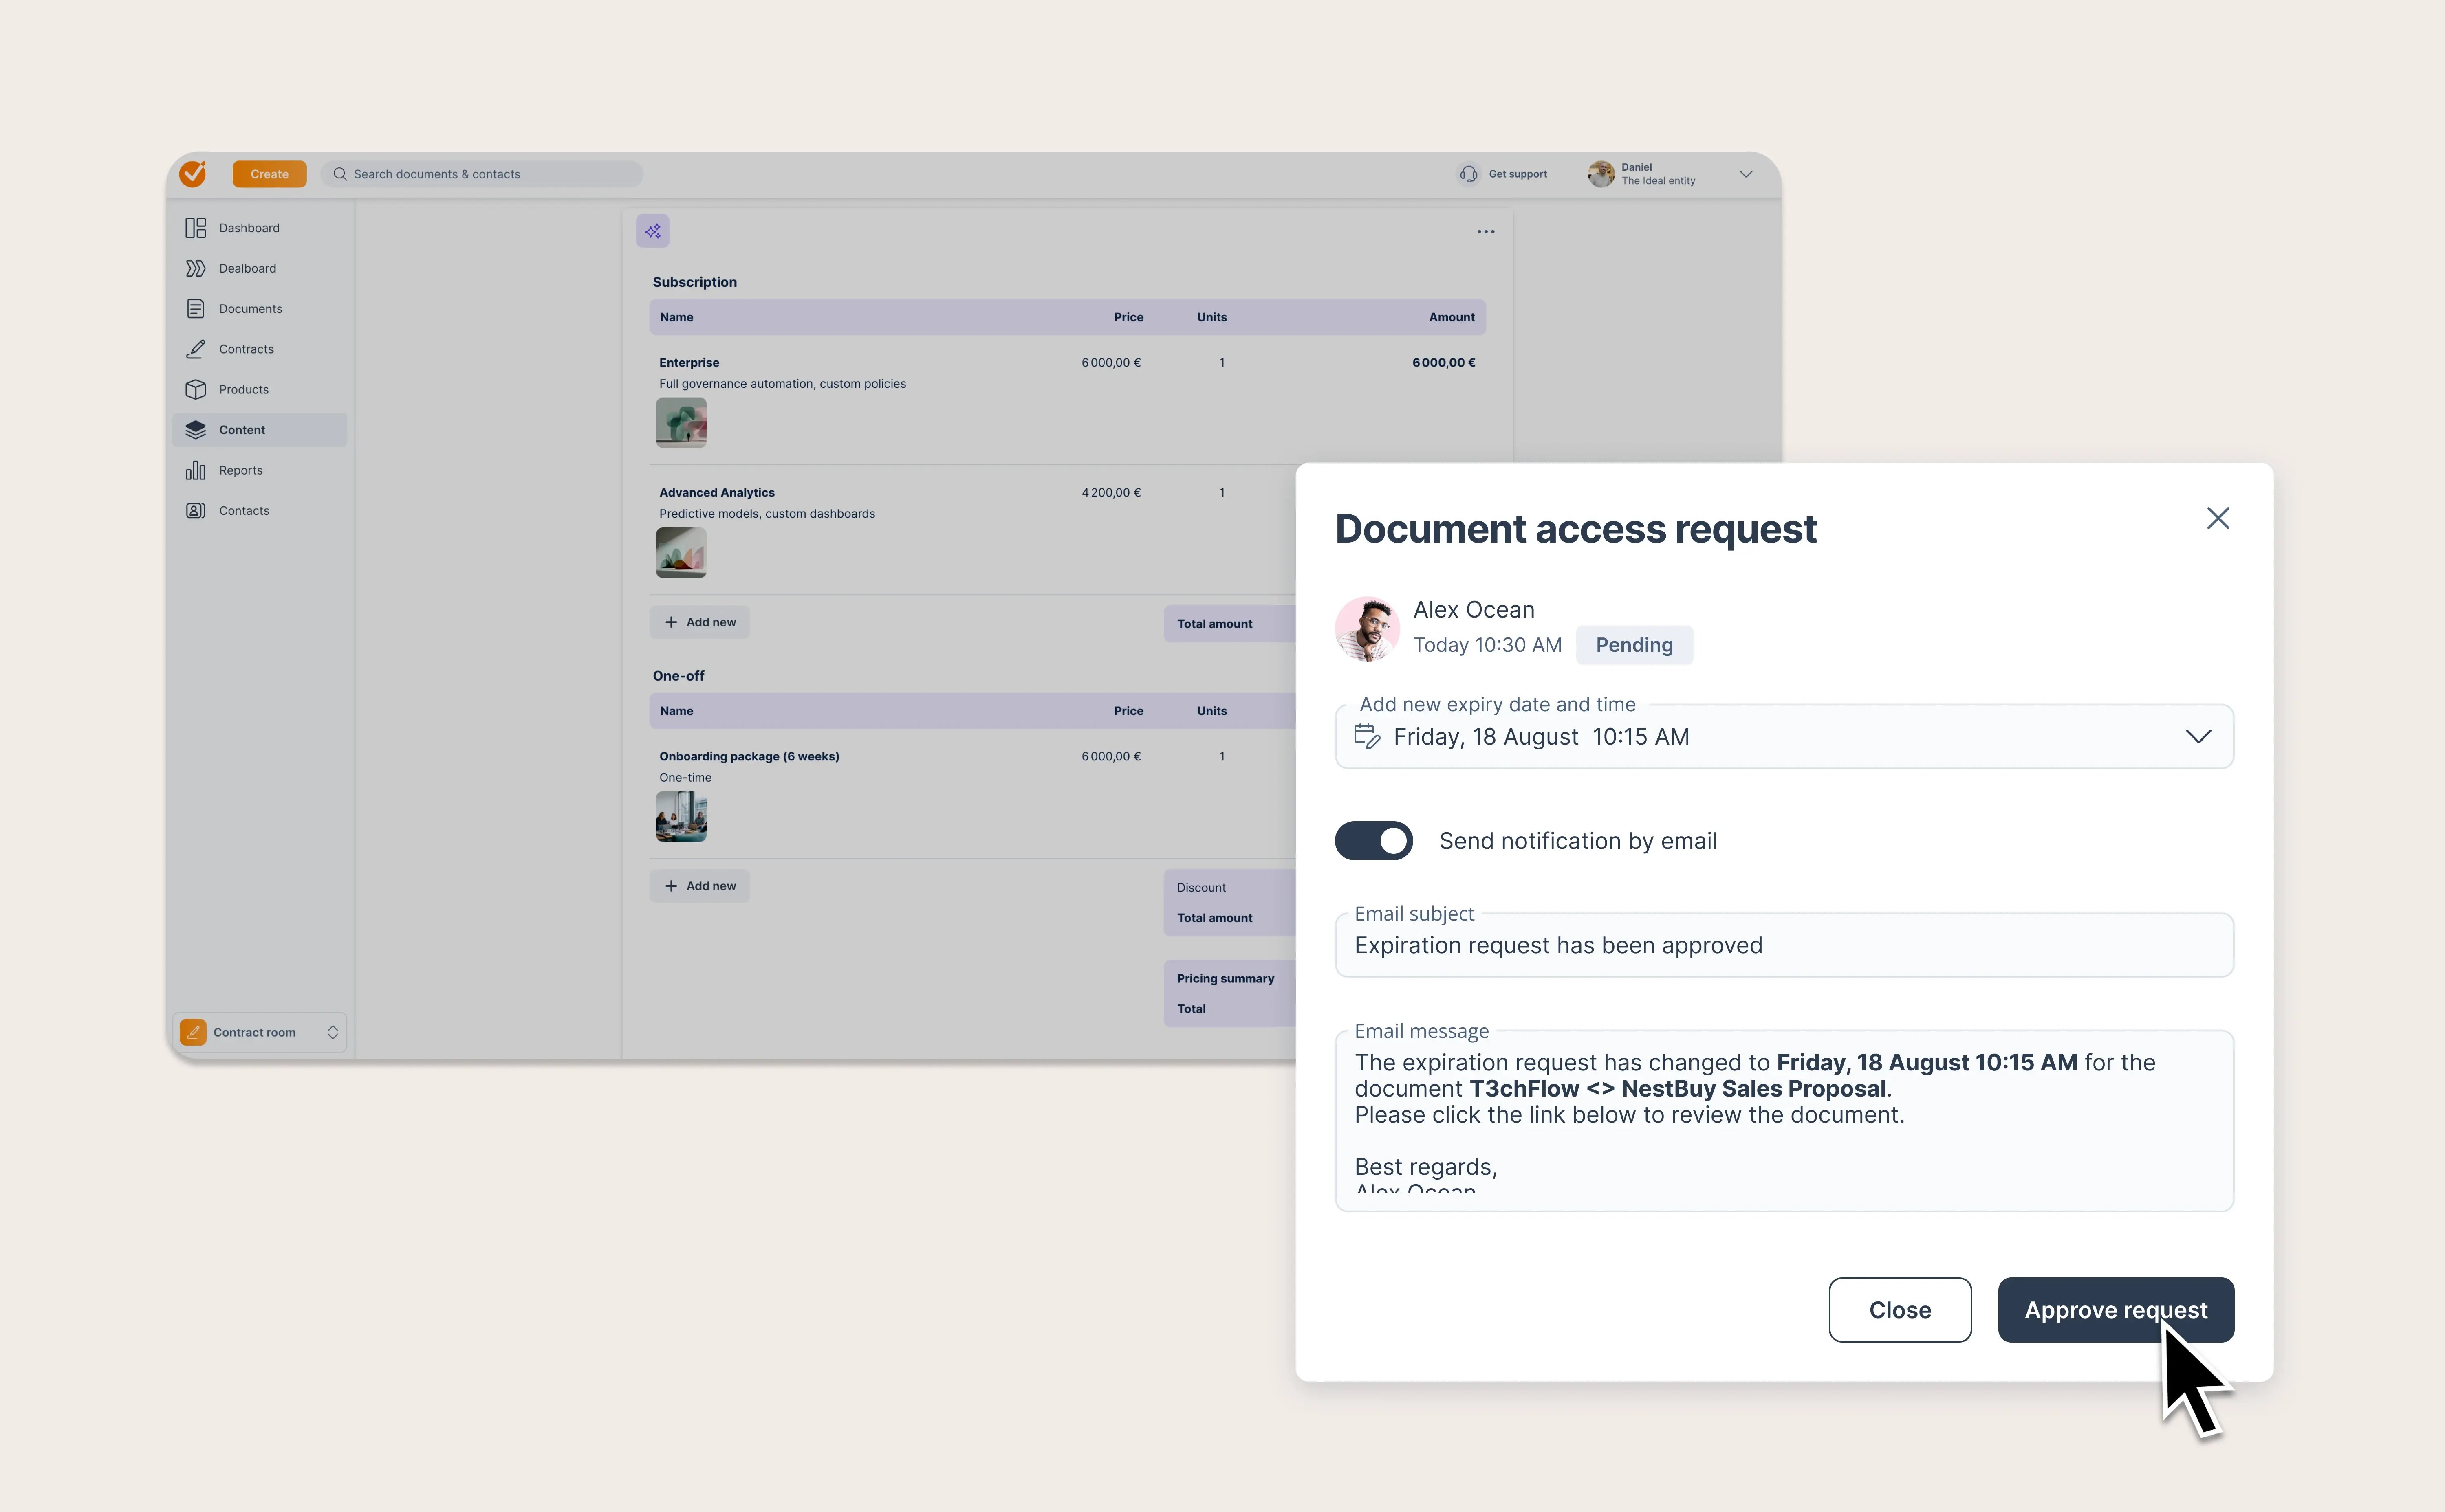Screen dimensions: 2445x1512
Task: Click the Today 10:30 AM timestamp
Action: [x=1488, y=645]
